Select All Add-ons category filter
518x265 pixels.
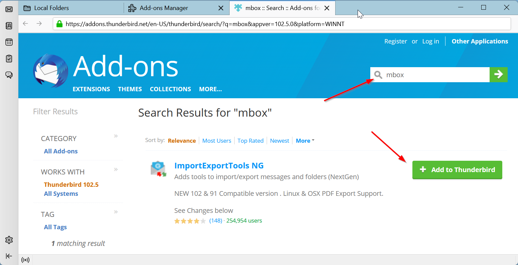point(61,151)
